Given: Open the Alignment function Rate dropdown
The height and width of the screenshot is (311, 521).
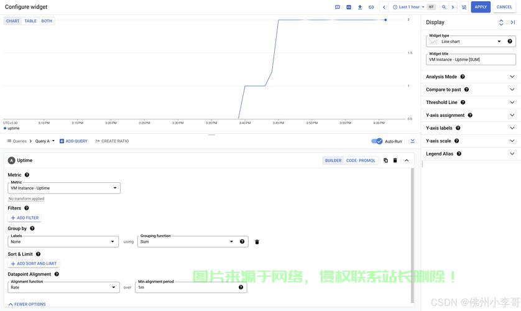Looking at the screenshot, I should point(63,287).
